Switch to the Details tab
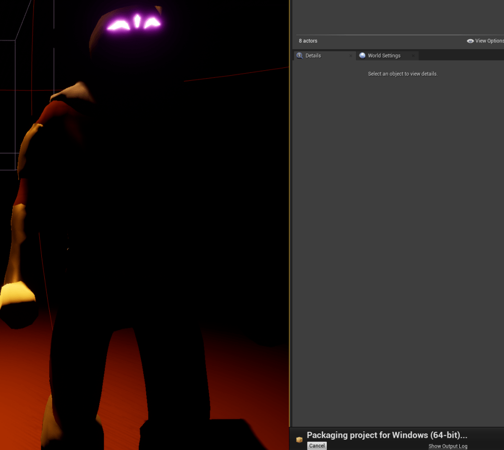Viewport: 504px width, 450px height. (x=313, y=56)
